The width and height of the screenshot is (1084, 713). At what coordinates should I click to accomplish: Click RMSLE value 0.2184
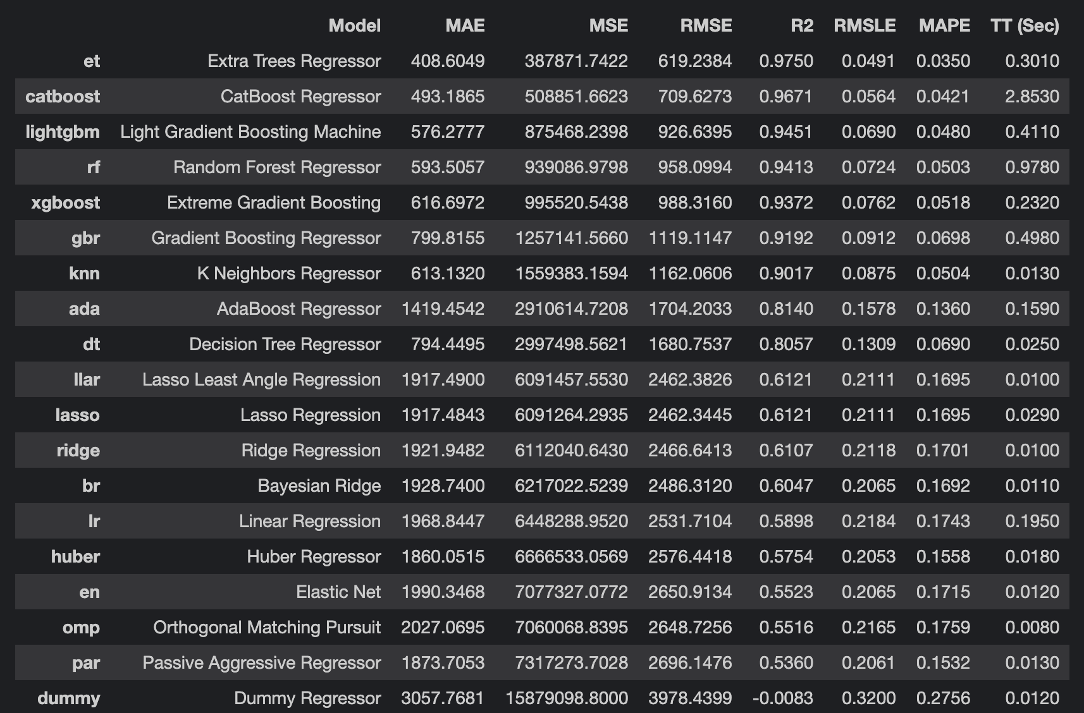click(x=868, y=521)
